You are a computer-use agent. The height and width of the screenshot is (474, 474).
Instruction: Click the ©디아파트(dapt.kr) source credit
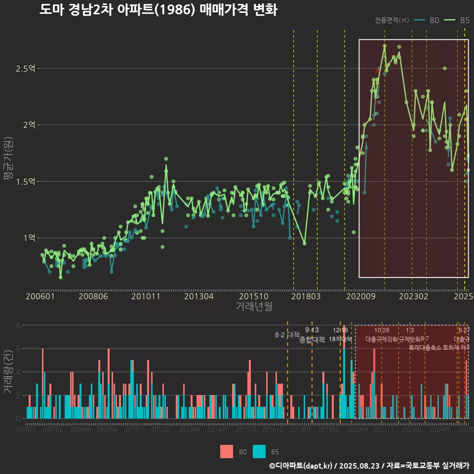tap(301, 466)
